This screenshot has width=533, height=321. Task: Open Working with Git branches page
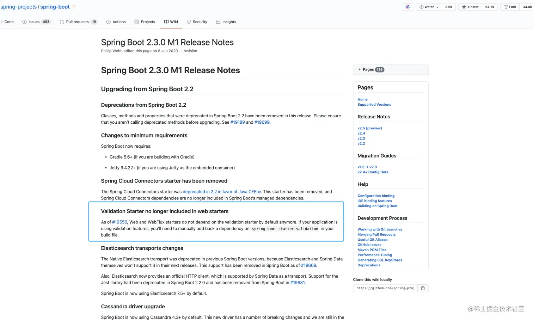[380, 229]
